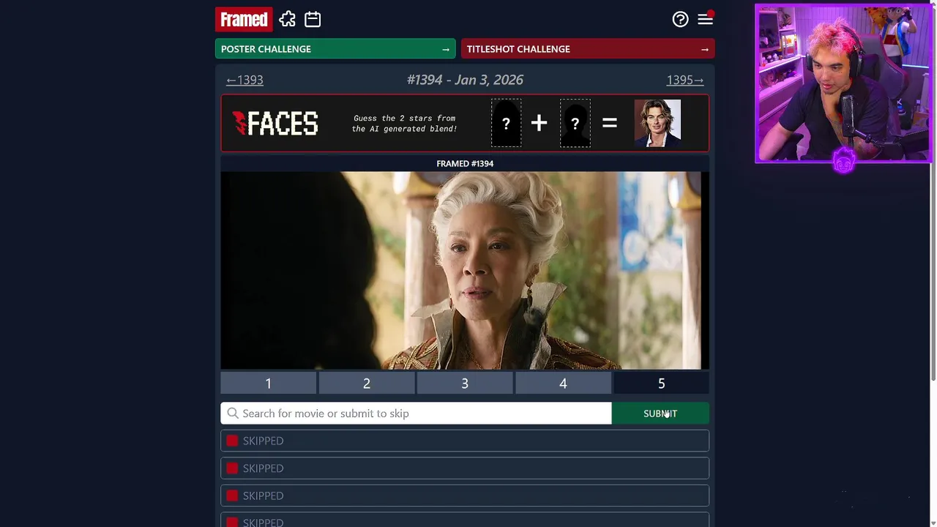Click the first mystery face silhouette
The height and width of the screenshot is (527, 937).
(506, 123)
